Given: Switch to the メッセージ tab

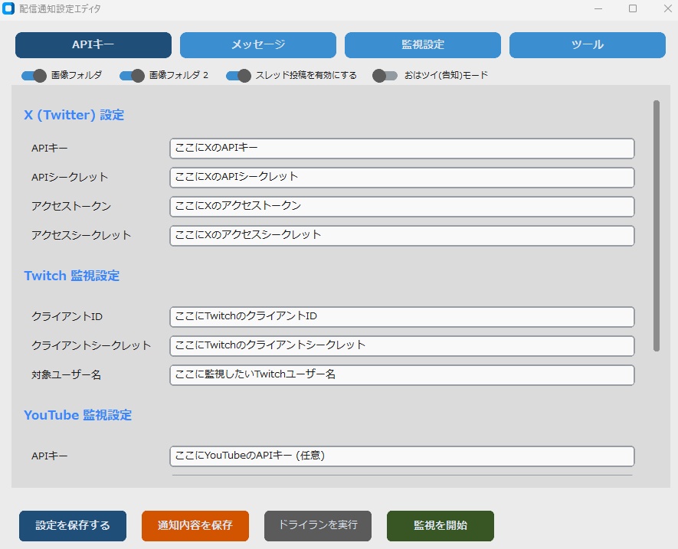Looking at the screenshot, I should tap(257, 45).
